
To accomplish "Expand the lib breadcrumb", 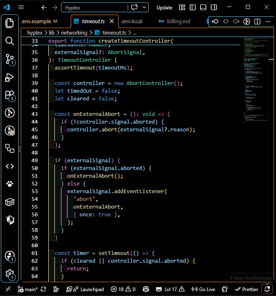I will [x=52, y=33].
